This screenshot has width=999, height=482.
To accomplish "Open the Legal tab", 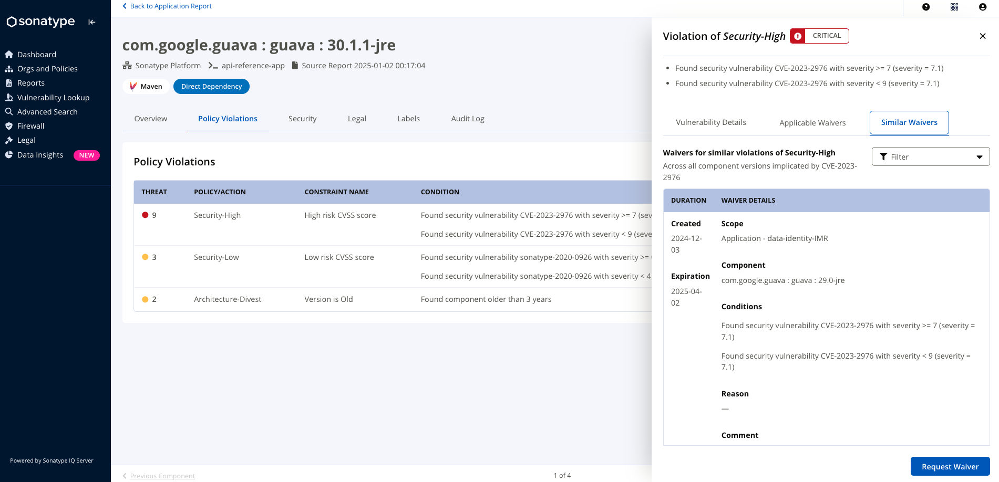I will pyautogui.click(x=357, y=119).
